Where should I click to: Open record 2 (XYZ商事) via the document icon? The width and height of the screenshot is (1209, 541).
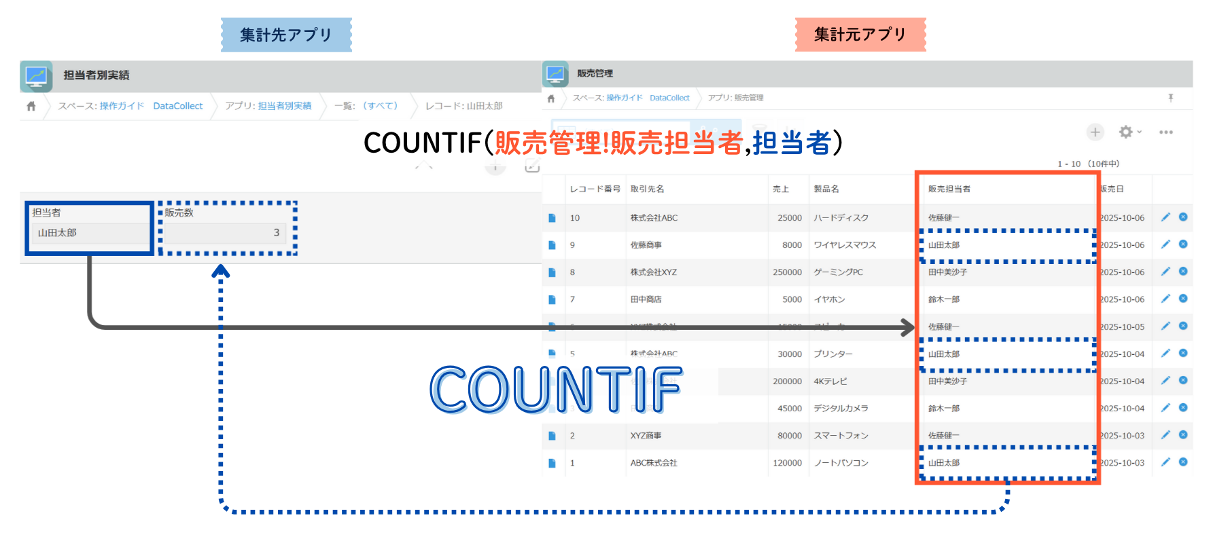552,436
